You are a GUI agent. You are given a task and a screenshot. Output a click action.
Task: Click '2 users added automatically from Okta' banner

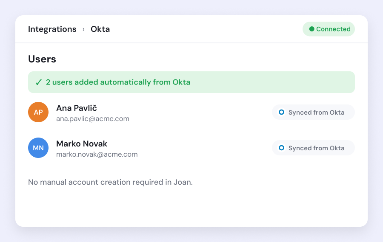coord(191,82)
